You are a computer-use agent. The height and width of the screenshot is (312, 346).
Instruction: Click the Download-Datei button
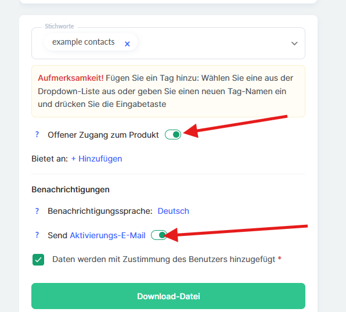[x=168, y=296]
